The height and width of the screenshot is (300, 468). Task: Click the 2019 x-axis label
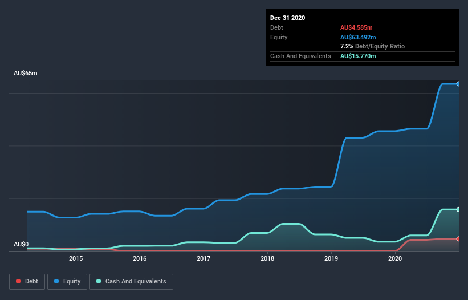331,258
